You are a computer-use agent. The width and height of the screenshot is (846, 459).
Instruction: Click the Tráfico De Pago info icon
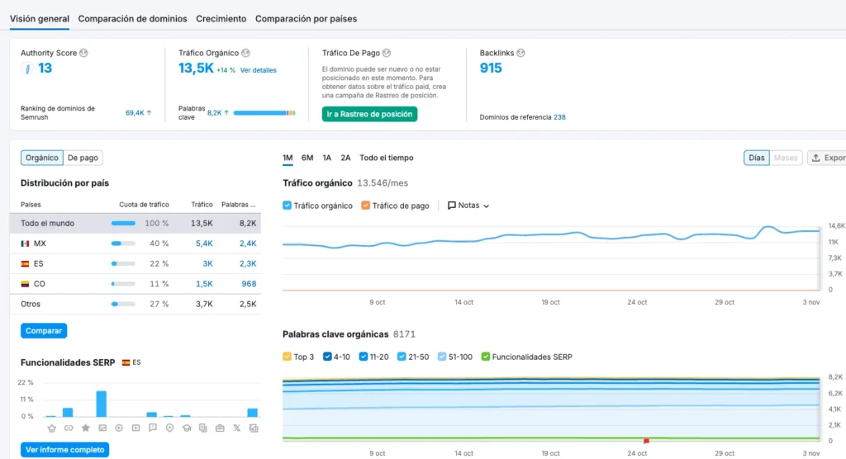coord(387,53)
